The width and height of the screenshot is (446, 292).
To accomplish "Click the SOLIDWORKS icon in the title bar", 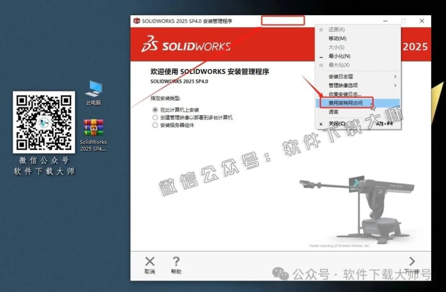I will [137, 20].
